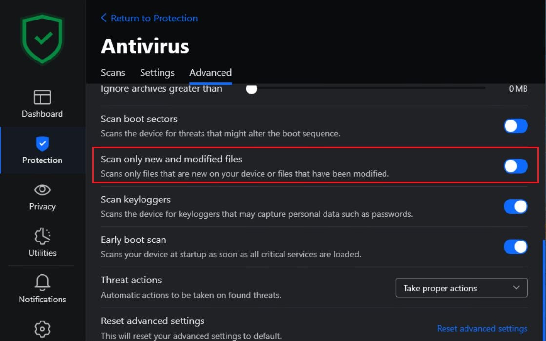Disable the Scan keyloggers switch
The image size is (546, 341).
(515, 206)
